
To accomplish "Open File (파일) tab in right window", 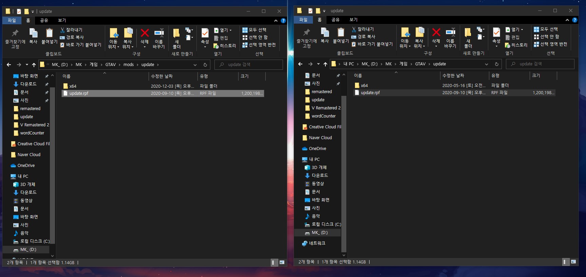I will pyautogui.click(x=303, y=20).
